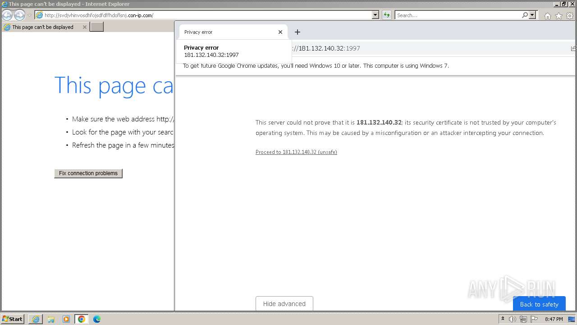Open IE Favorites star
577x325 pixels.
point(559,16)
